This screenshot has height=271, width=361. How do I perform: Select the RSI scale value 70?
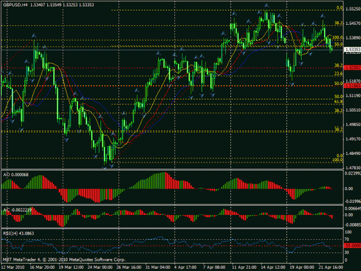[347, 239]
